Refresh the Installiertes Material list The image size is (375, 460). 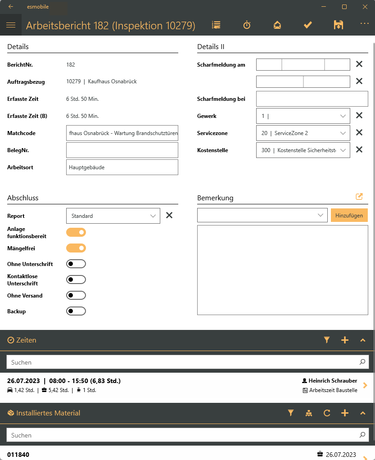coord(327,413)
